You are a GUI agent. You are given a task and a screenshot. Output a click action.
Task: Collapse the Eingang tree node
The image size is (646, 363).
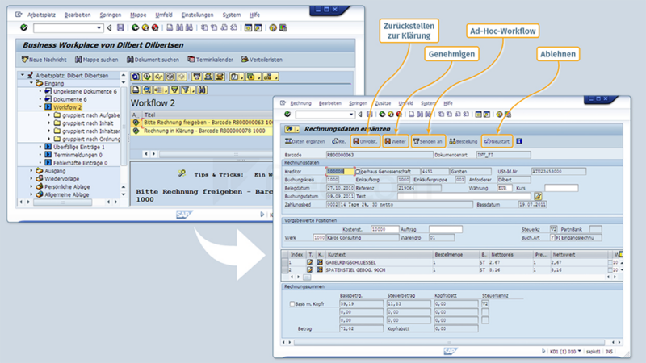point(31,83)
